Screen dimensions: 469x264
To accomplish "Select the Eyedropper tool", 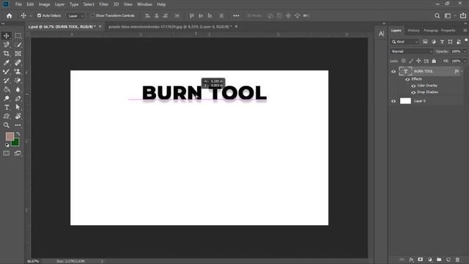I will pyautogui.click(x=7, y=62).
